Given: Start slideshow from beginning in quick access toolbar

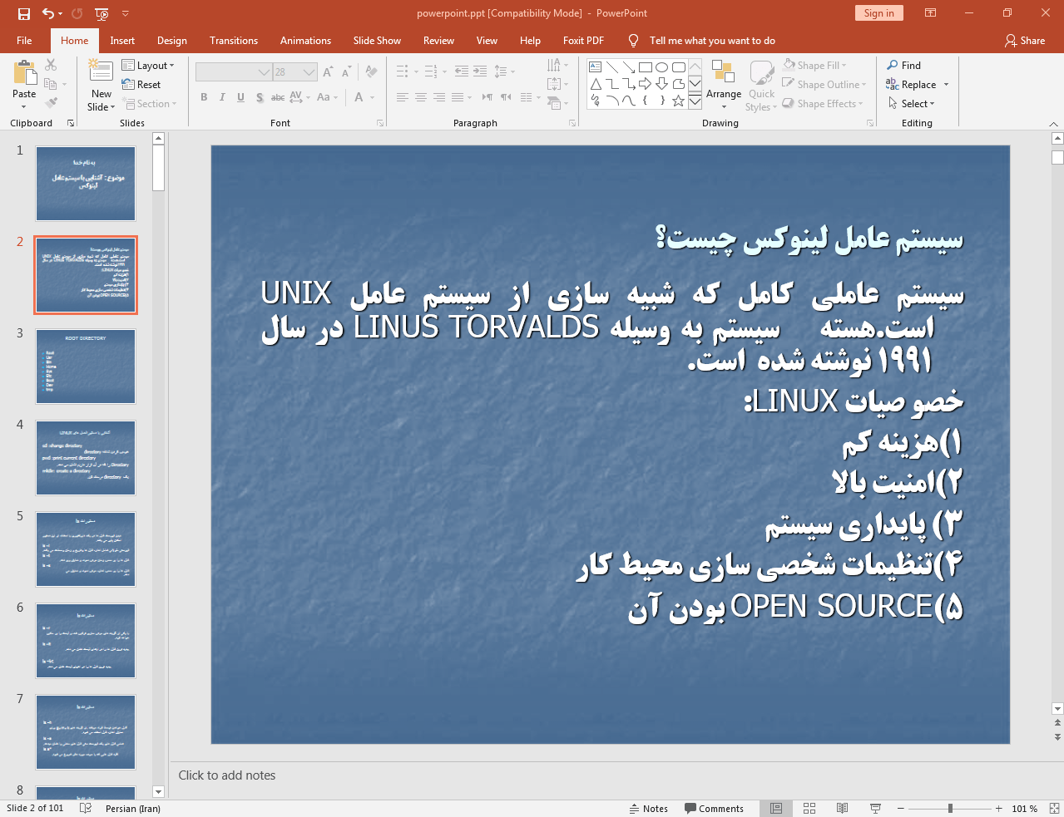Looking at the screenshot, I should [x=101, y=13].
